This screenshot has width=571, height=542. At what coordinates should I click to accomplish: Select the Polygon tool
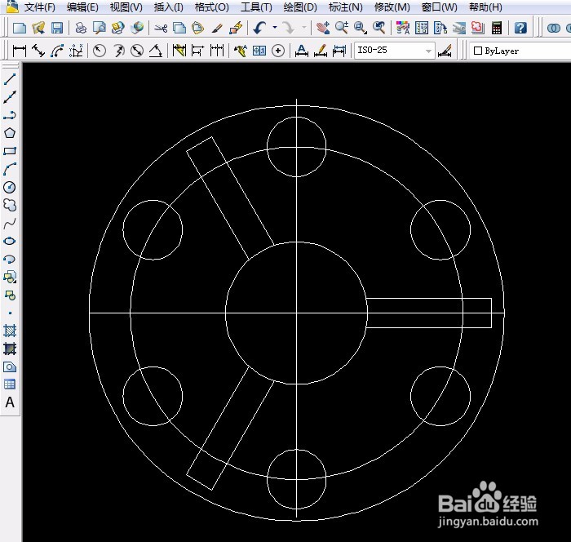click(10, 133)
